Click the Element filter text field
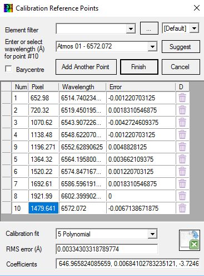Viewport: 204px width, 276px height. click(91, 28)
